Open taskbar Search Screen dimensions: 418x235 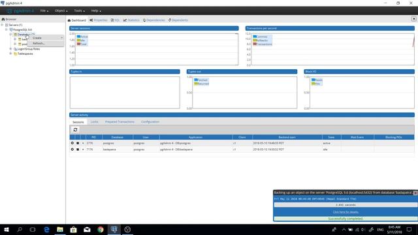(x=20, y=229)
